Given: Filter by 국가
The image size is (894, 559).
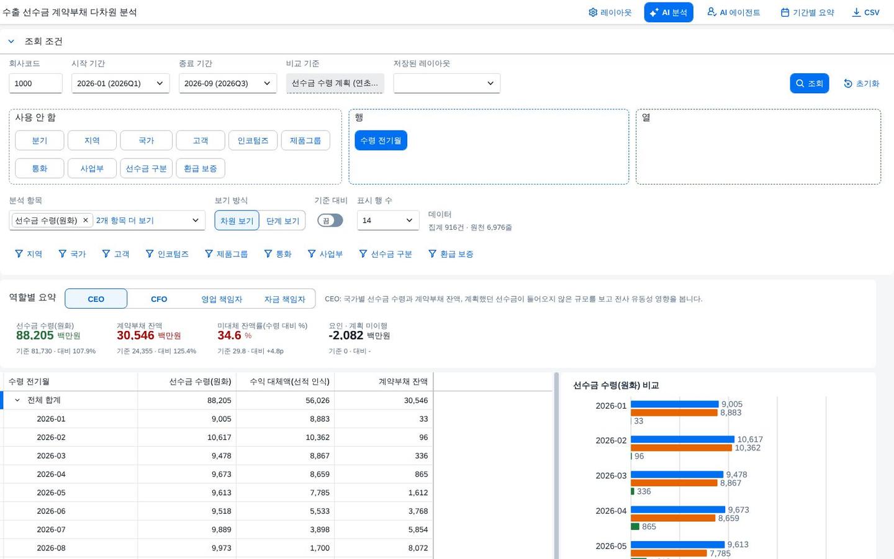Looking at the screenshot, I should point(72,254).
